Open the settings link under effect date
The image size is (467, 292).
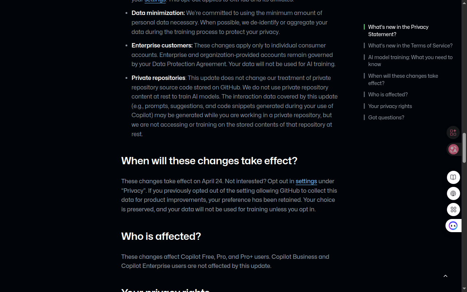point(306,181)
